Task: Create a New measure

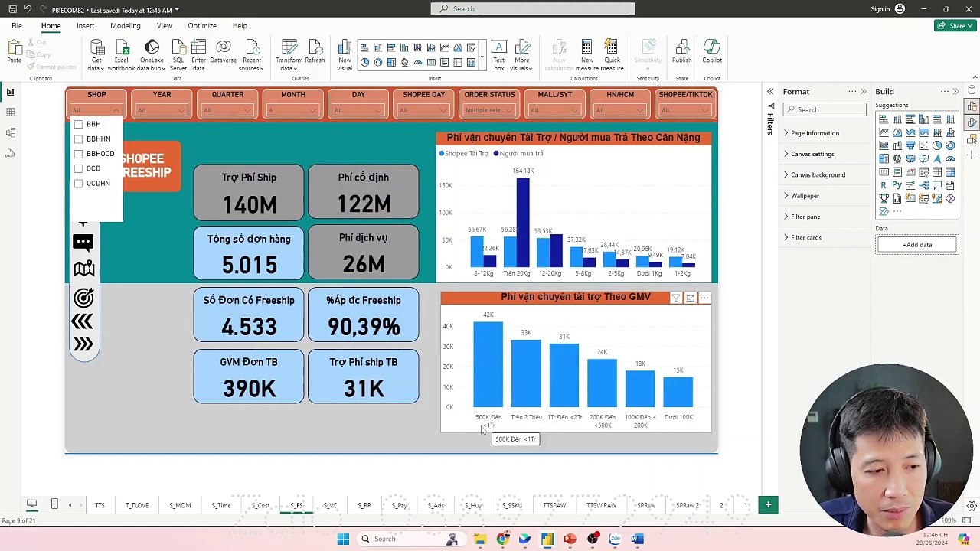Action: (x=586, y=55)
